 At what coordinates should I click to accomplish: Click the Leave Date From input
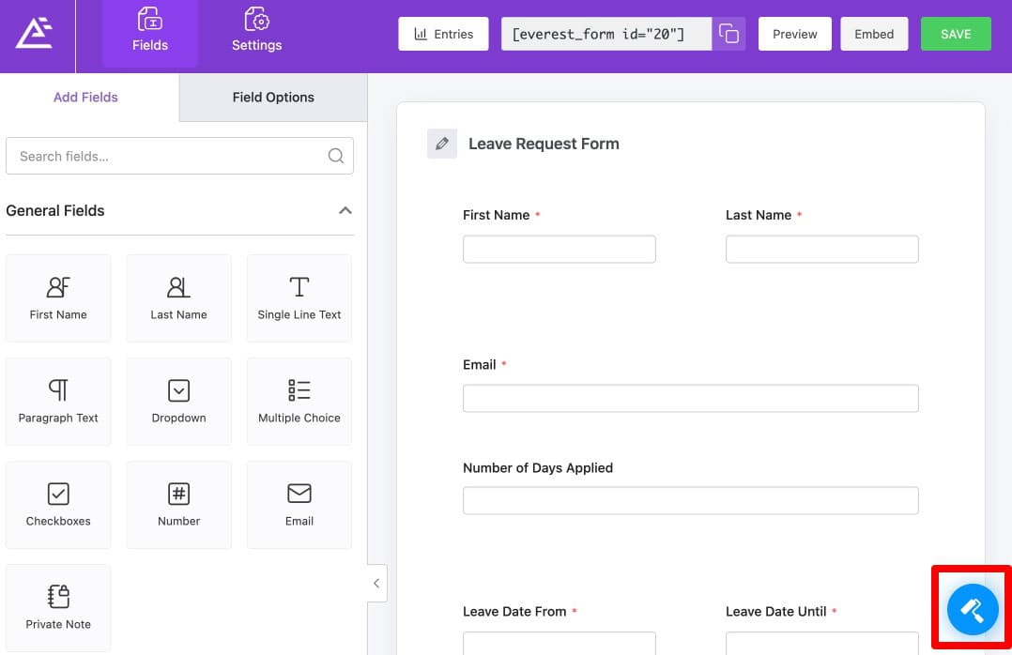pyautogui.click(x=559, y=644)
